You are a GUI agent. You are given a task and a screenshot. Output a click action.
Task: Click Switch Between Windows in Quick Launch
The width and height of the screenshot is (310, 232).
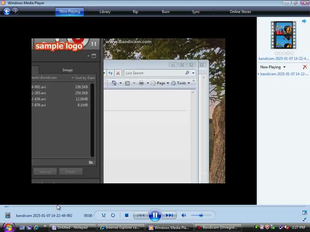[x=29, y=227]
